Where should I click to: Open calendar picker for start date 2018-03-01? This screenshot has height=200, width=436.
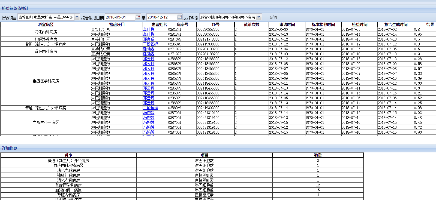(138, 17)
